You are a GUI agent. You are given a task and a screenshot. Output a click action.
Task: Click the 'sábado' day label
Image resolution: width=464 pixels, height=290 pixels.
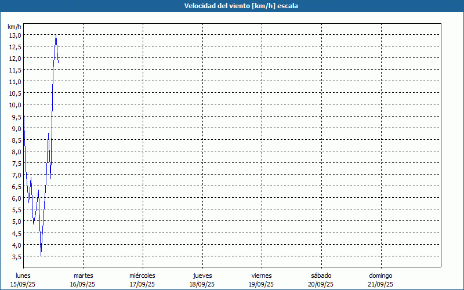tap(321, 275)
